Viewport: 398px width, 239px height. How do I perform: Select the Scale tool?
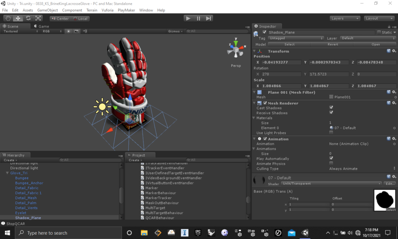pos(38,18)
